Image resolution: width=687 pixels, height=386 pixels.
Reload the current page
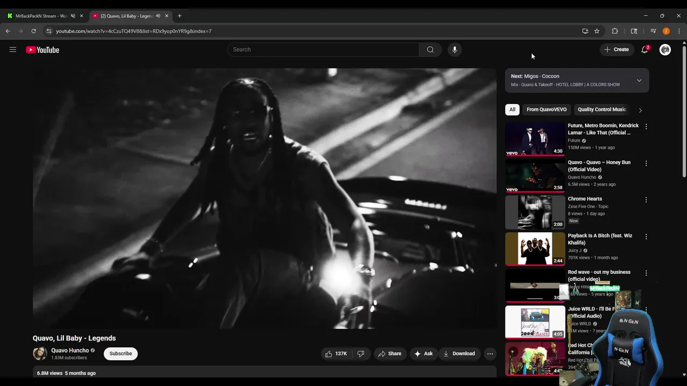point(33,31)
